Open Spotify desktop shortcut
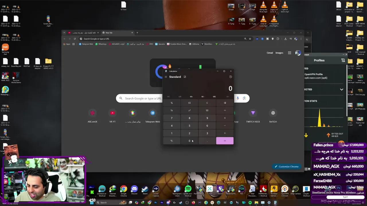The width and height of the screenshot is (367, 206). pos(188,191)
